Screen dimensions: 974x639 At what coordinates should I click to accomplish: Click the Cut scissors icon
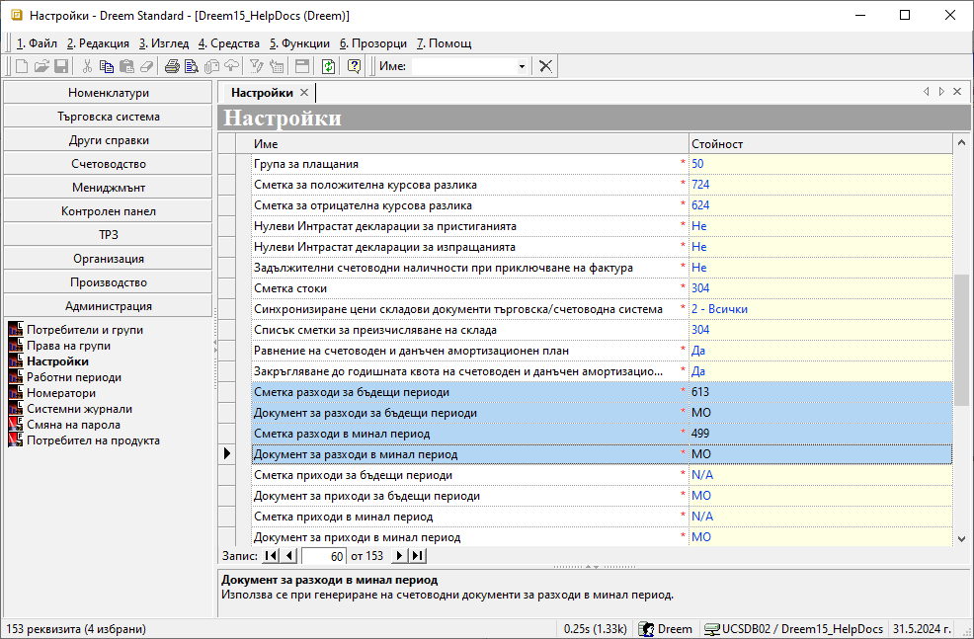click(x=87, y=66)
